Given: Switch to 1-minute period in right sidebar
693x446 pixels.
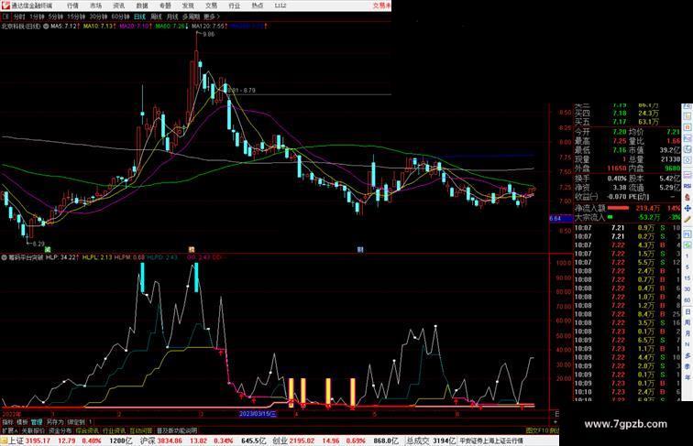Looking at the screenshot, I should pos(687,256).
